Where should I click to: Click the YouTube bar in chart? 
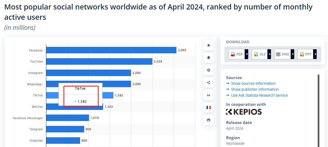click(99, 61)
